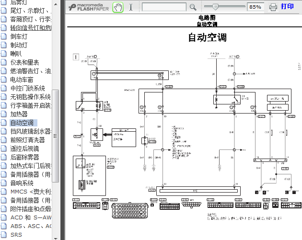302x240 pixels.
Task: Select the 遥控后视镜 entry
Action: (x=24, y=149)
